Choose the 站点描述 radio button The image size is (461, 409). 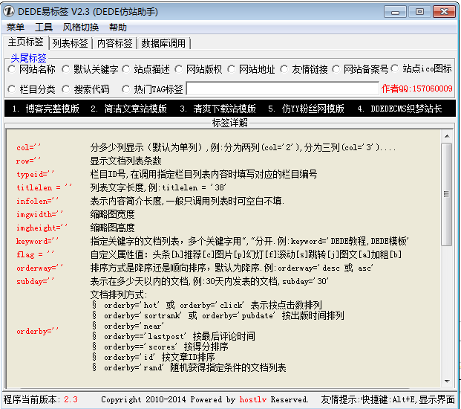click(126, 69)
